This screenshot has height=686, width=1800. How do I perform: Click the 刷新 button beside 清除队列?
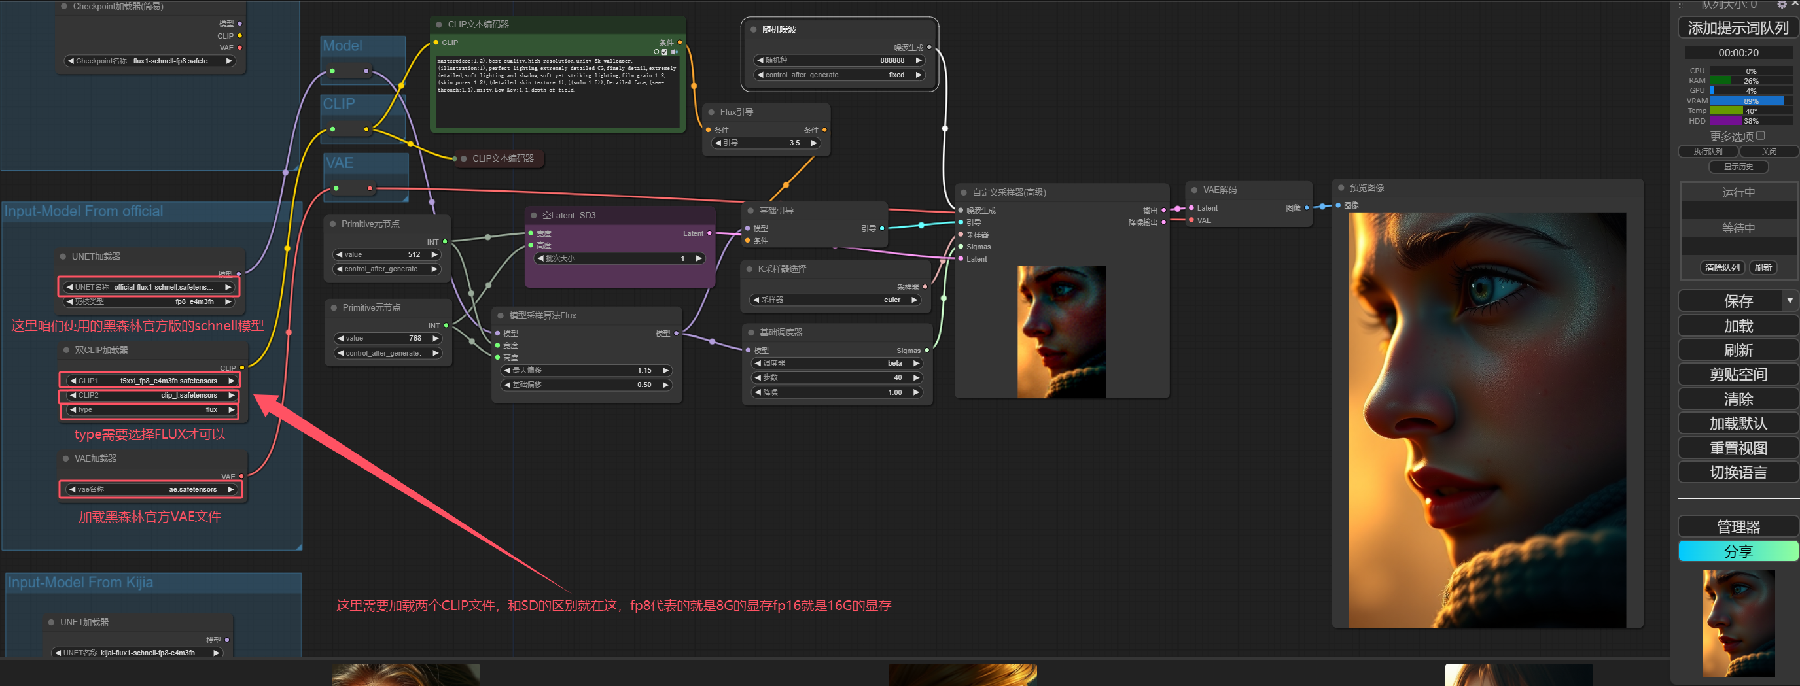[1763, 267]
